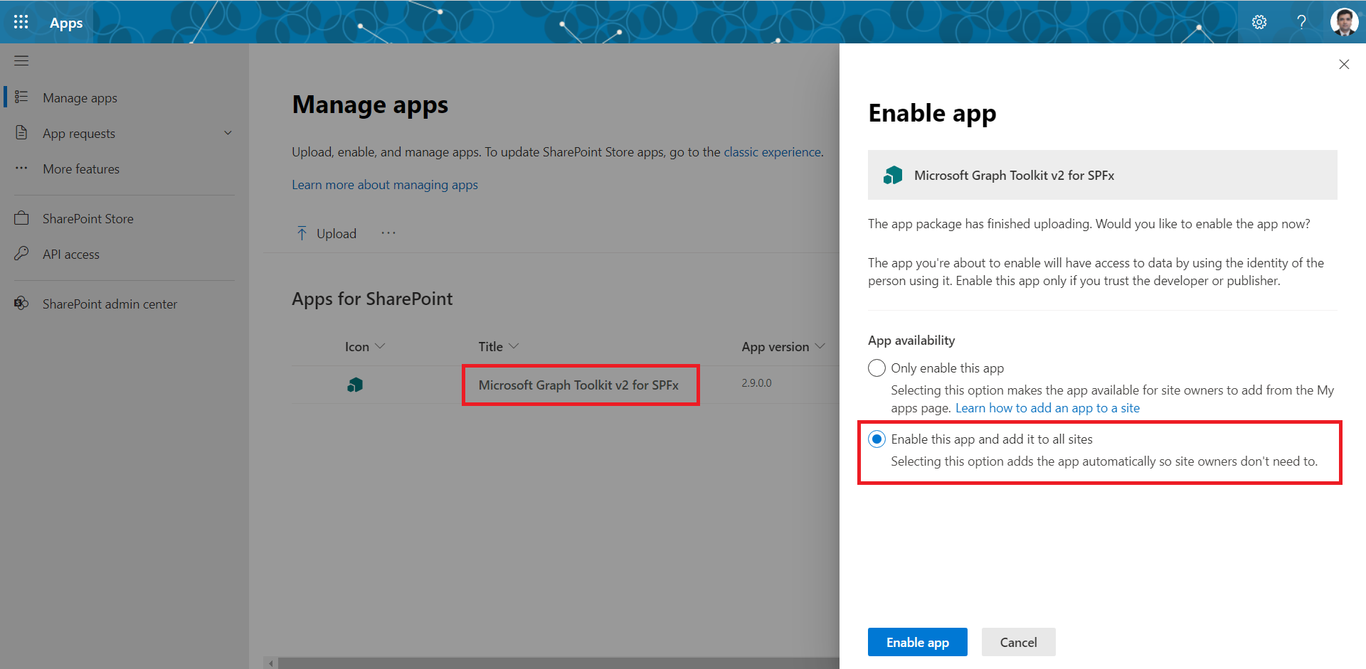Open the toolbar more options ellipsis
Viewport: 1366px width, 669px height.
pos(388,233)
